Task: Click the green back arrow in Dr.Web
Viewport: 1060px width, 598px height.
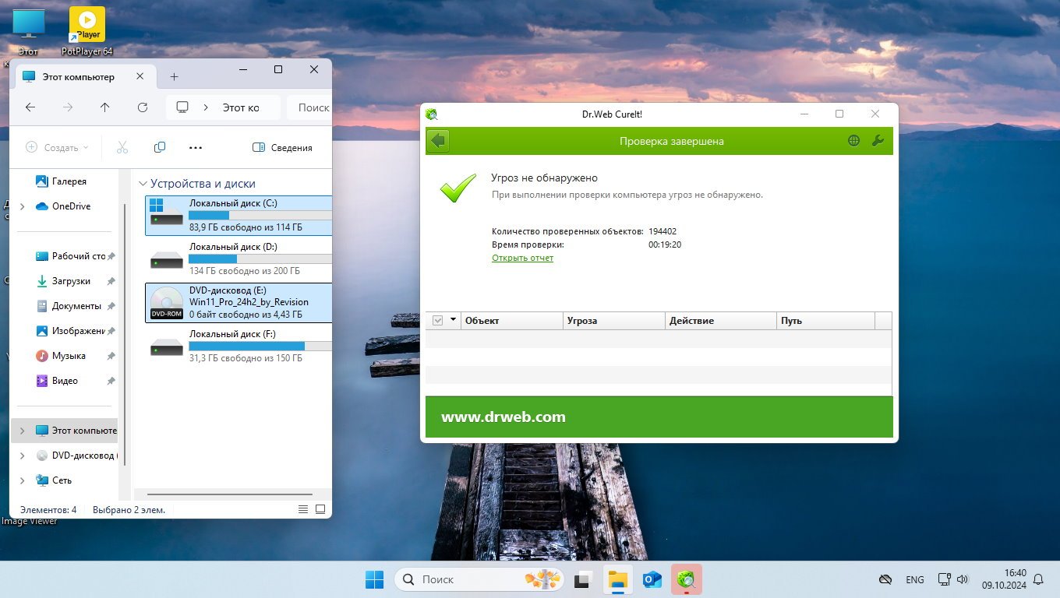Action: point(438,141)
